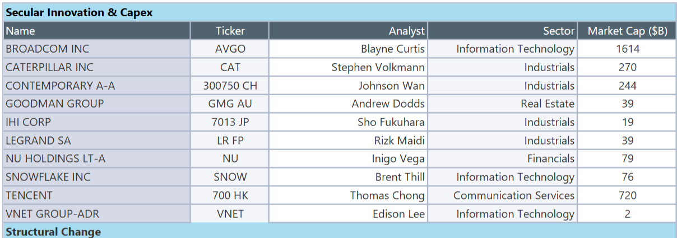Click the CATERPILLAR INC row name
The width and height of the screenshot is (677, 238).
49,67
